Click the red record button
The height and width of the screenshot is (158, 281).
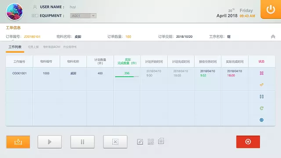[248, 142]
